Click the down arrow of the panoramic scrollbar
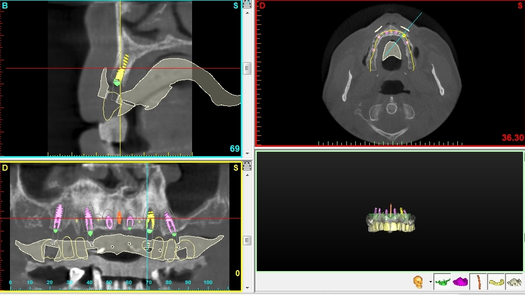 (x=247, y=288)
